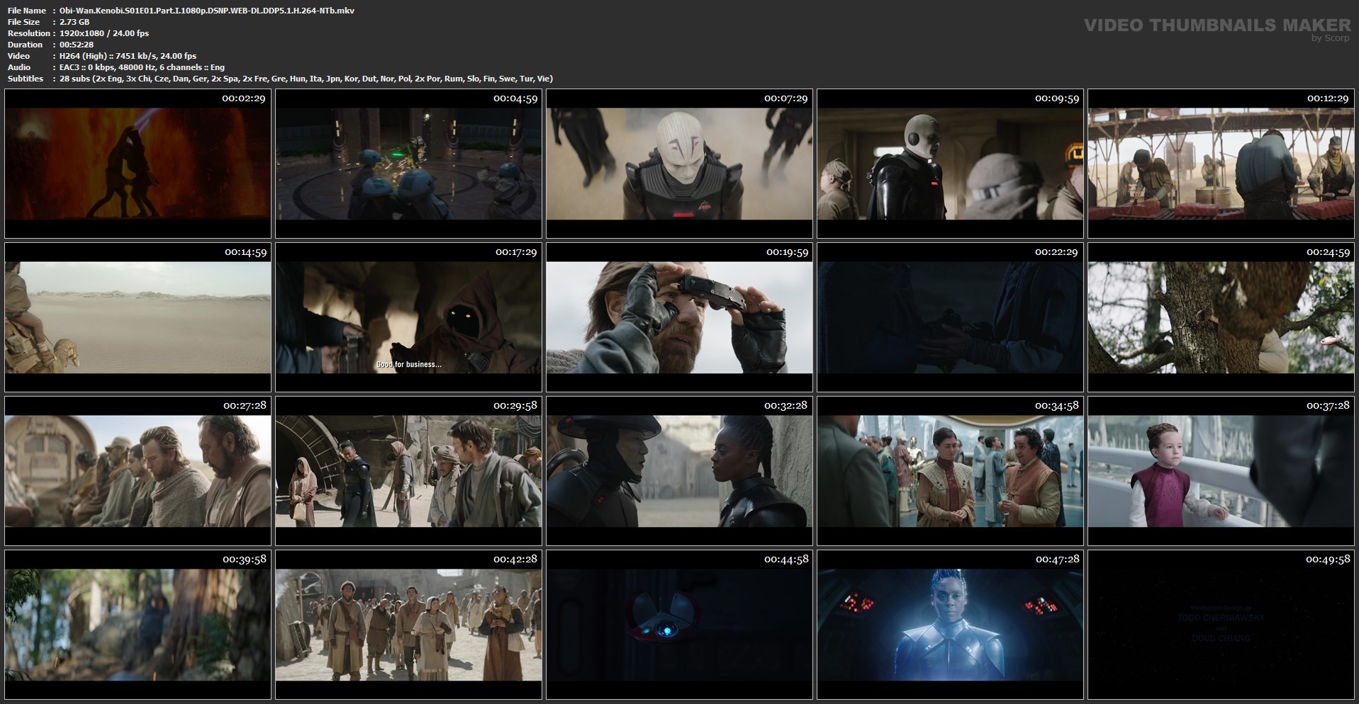The image size is (1359, 704).
Task: Select the forest thumbnail at 00:39:58
Action: click(x=138, y=625)
